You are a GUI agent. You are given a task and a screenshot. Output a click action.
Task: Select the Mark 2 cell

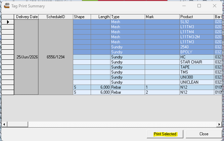[162, 92]
